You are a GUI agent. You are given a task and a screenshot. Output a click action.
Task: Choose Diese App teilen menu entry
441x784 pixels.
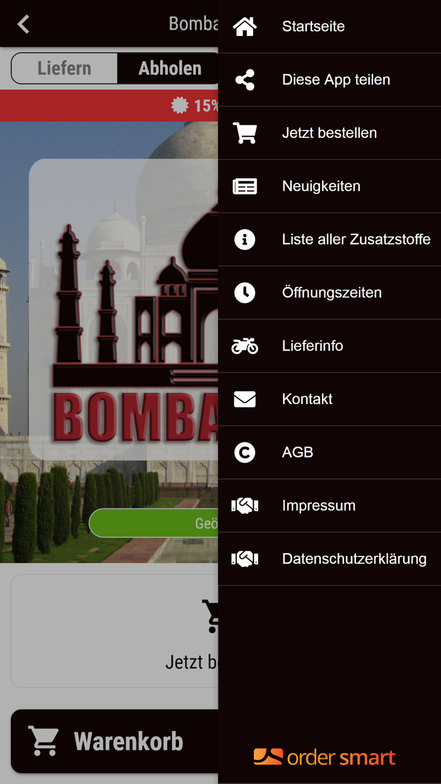(x=329, y=80)
